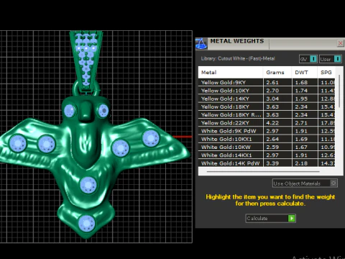The image size is (345, 259).
Task: Select the Yellow Gold:10KY row
Action: (x=267, y=91)
